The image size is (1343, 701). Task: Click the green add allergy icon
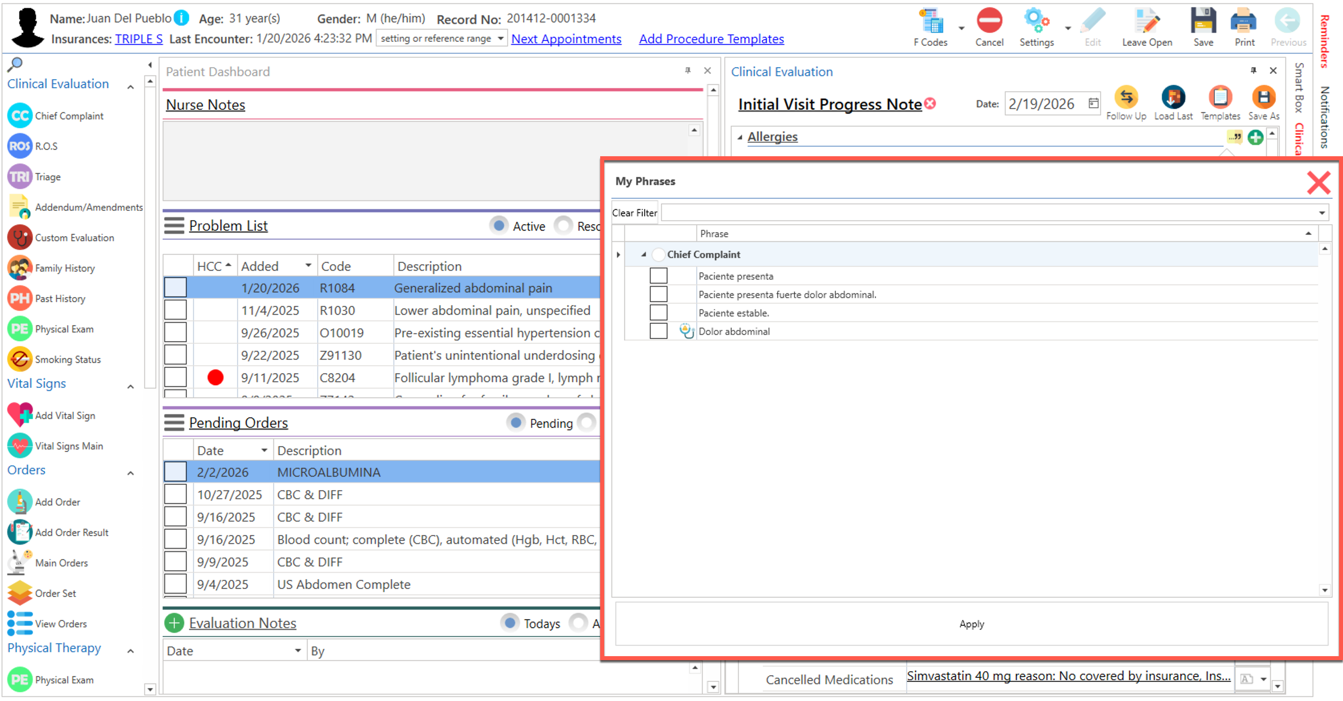1255,137
